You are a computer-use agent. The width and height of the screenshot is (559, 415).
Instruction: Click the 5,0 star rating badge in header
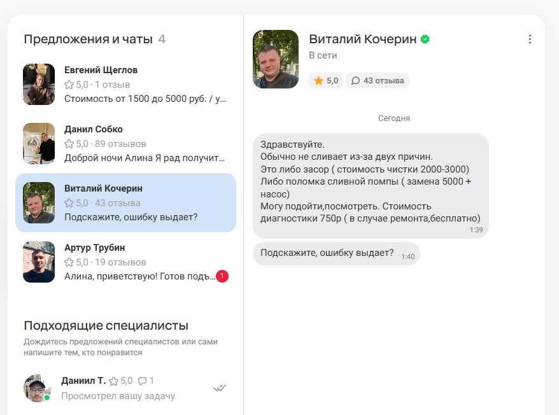(x=326, y=81)
